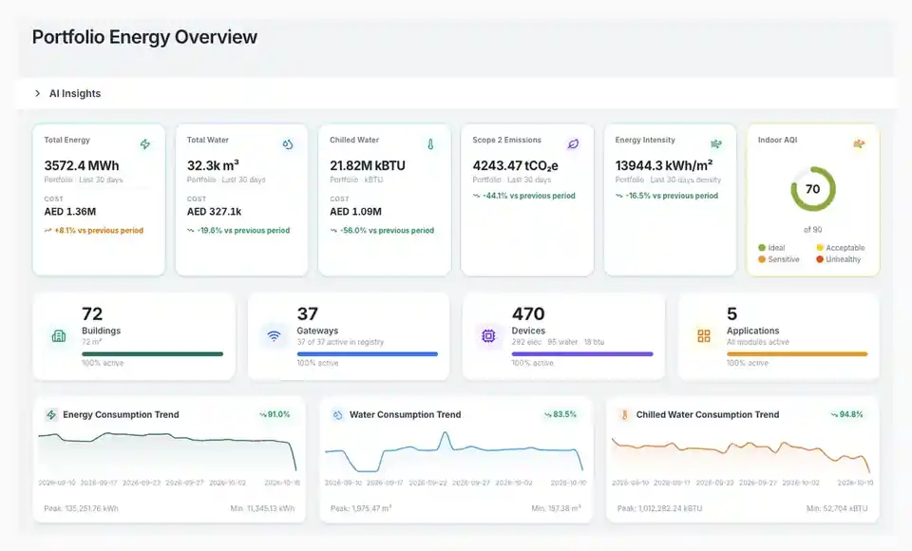This screenshot has width=912, height=551.
Task: Click the Chilled Water thermometer icon
Action: [430, 143]
